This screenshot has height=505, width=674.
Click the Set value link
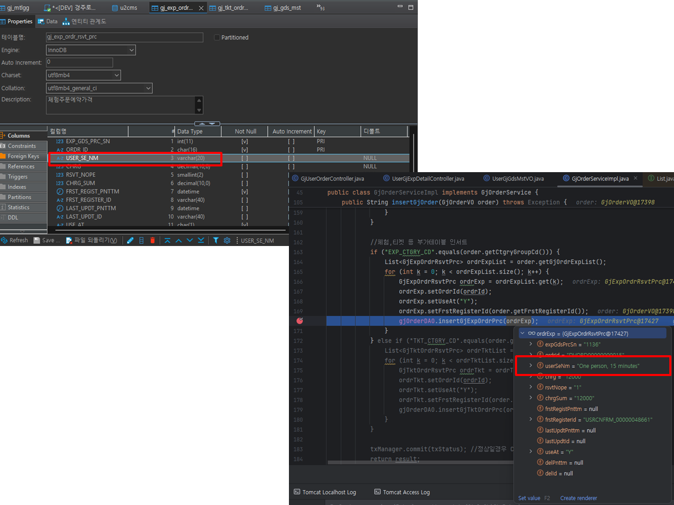(529, 498)
